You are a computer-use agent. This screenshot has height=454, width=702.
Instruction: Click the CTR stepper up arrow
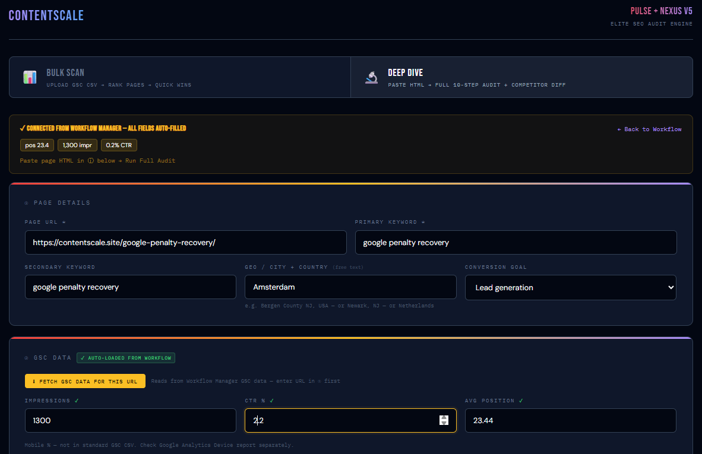click(444, 417)
